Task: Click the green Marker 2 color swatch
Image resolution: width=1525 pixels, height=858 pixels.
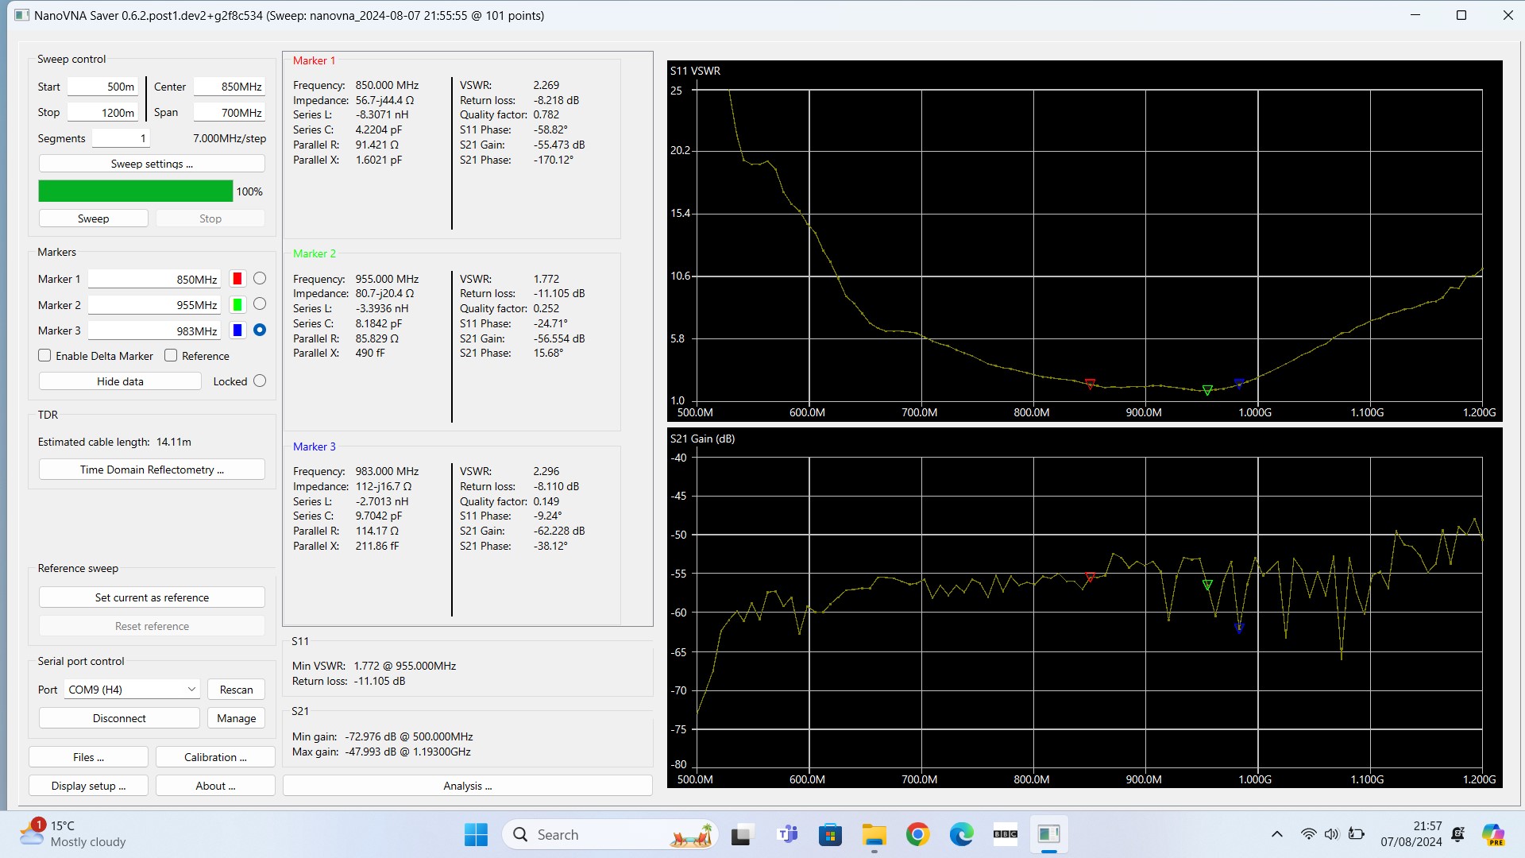Action: [237, 305]
